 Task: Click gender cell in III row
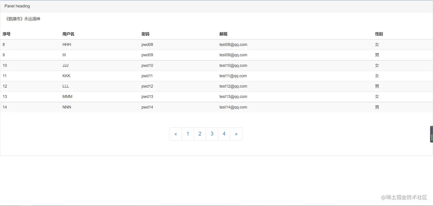(377, 55)
